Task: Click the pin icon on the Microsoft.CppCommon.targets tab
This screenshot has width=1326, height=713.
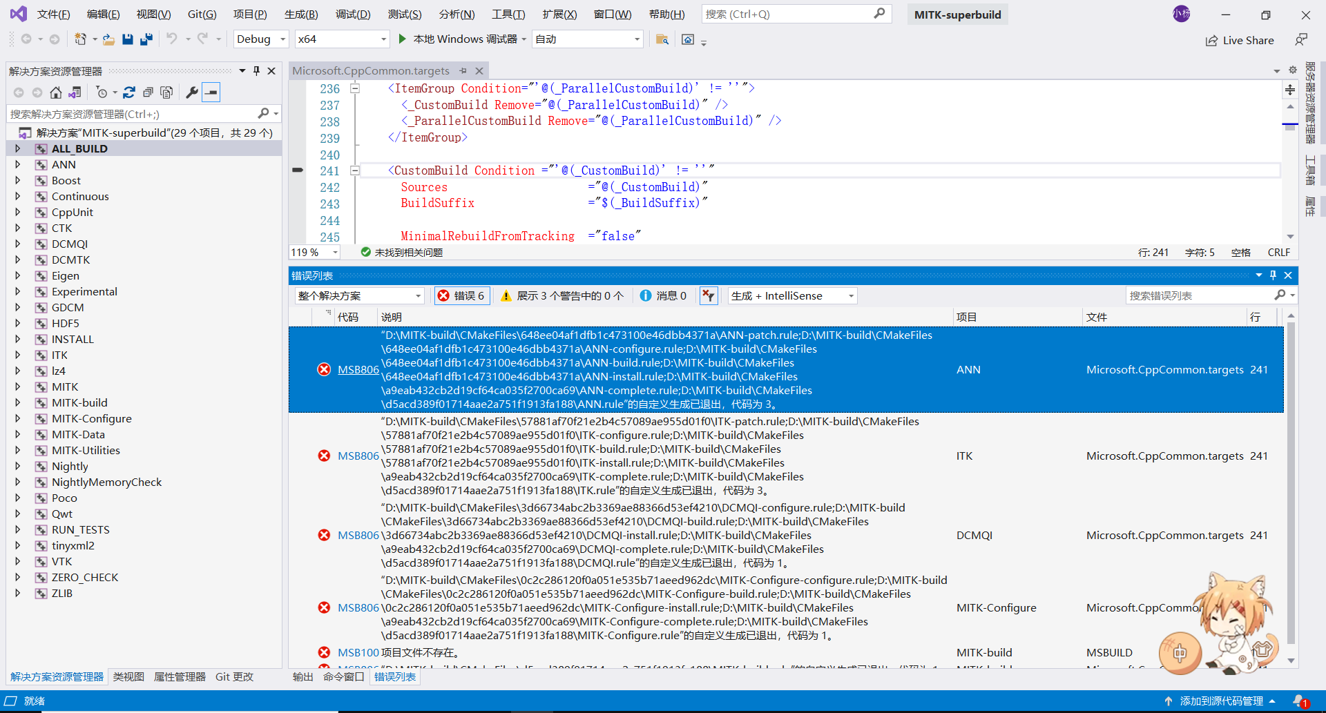Action: pyautogui.click(x=463, y=71)
